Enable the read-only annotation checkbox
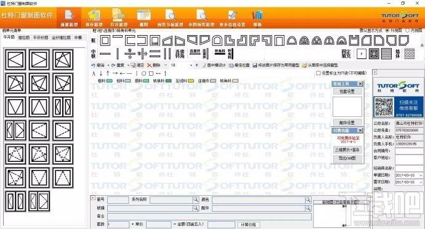This screenshot has width=425, height=229. [x=318, y=73]
